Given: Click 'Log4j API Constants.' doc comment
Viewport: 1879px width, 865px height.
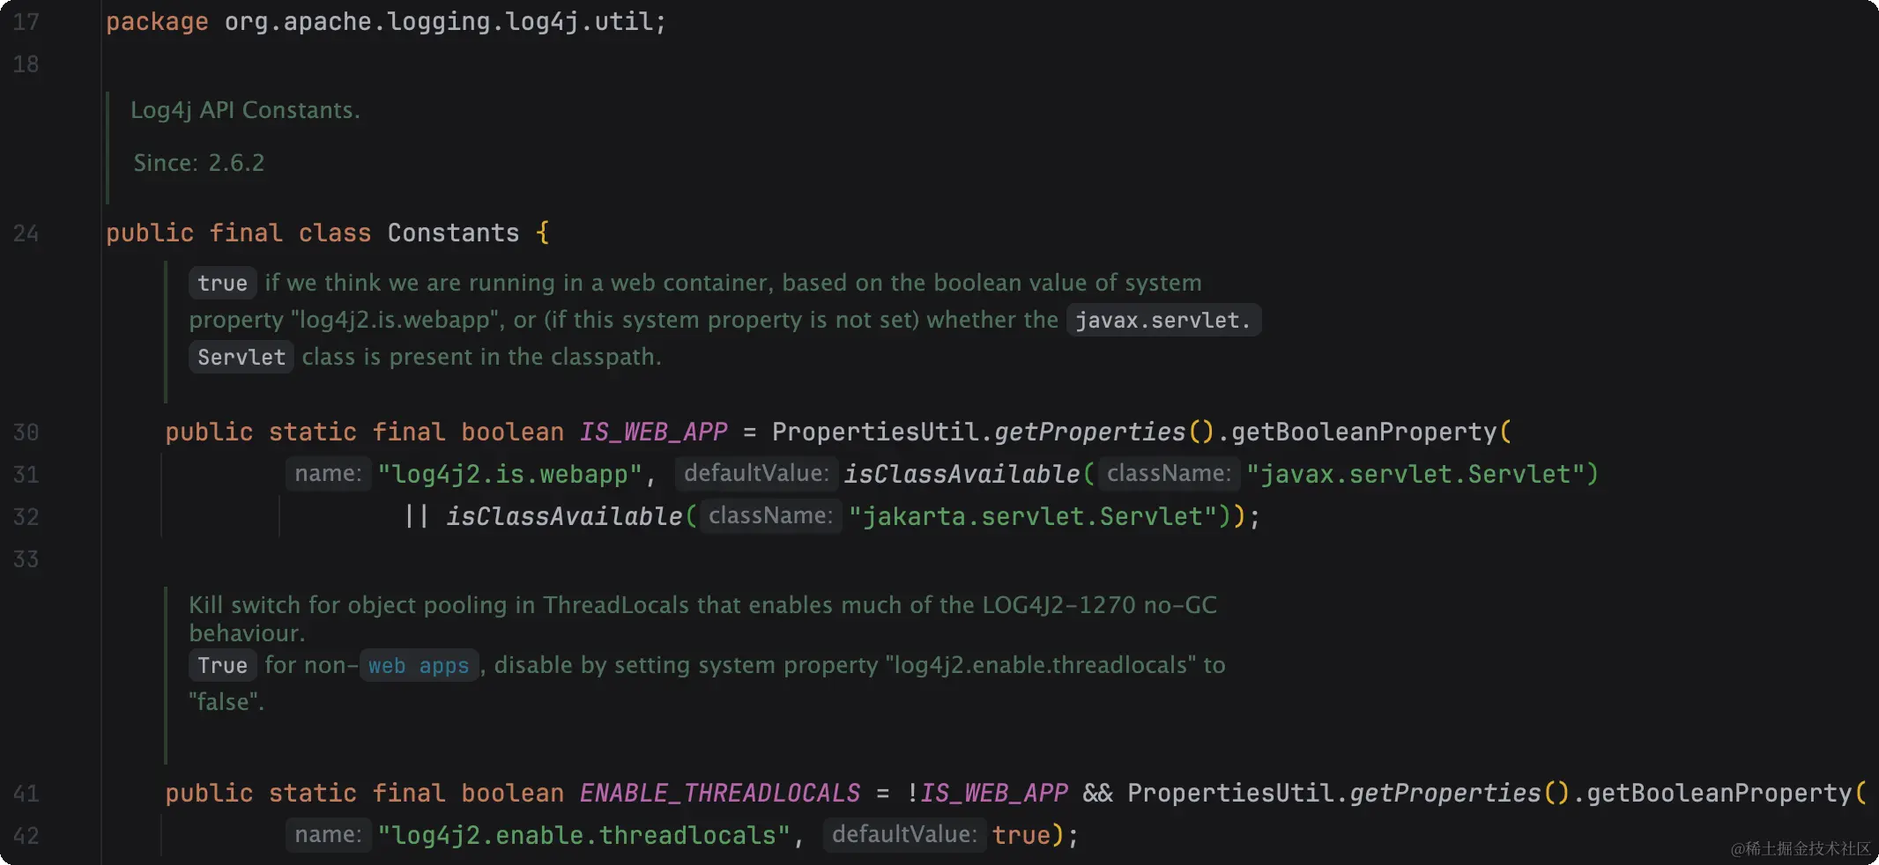Looking at the screenshot, I should pos(245,110).
